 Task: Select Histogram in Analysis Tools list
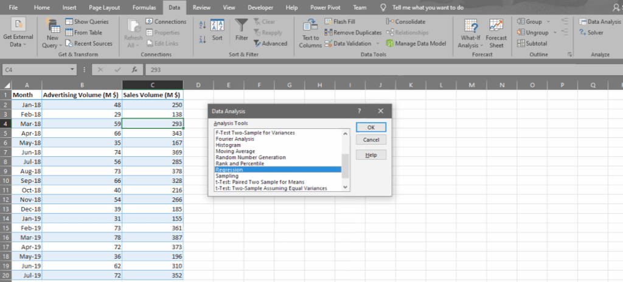pyautogui.click(x=229, y=145)
